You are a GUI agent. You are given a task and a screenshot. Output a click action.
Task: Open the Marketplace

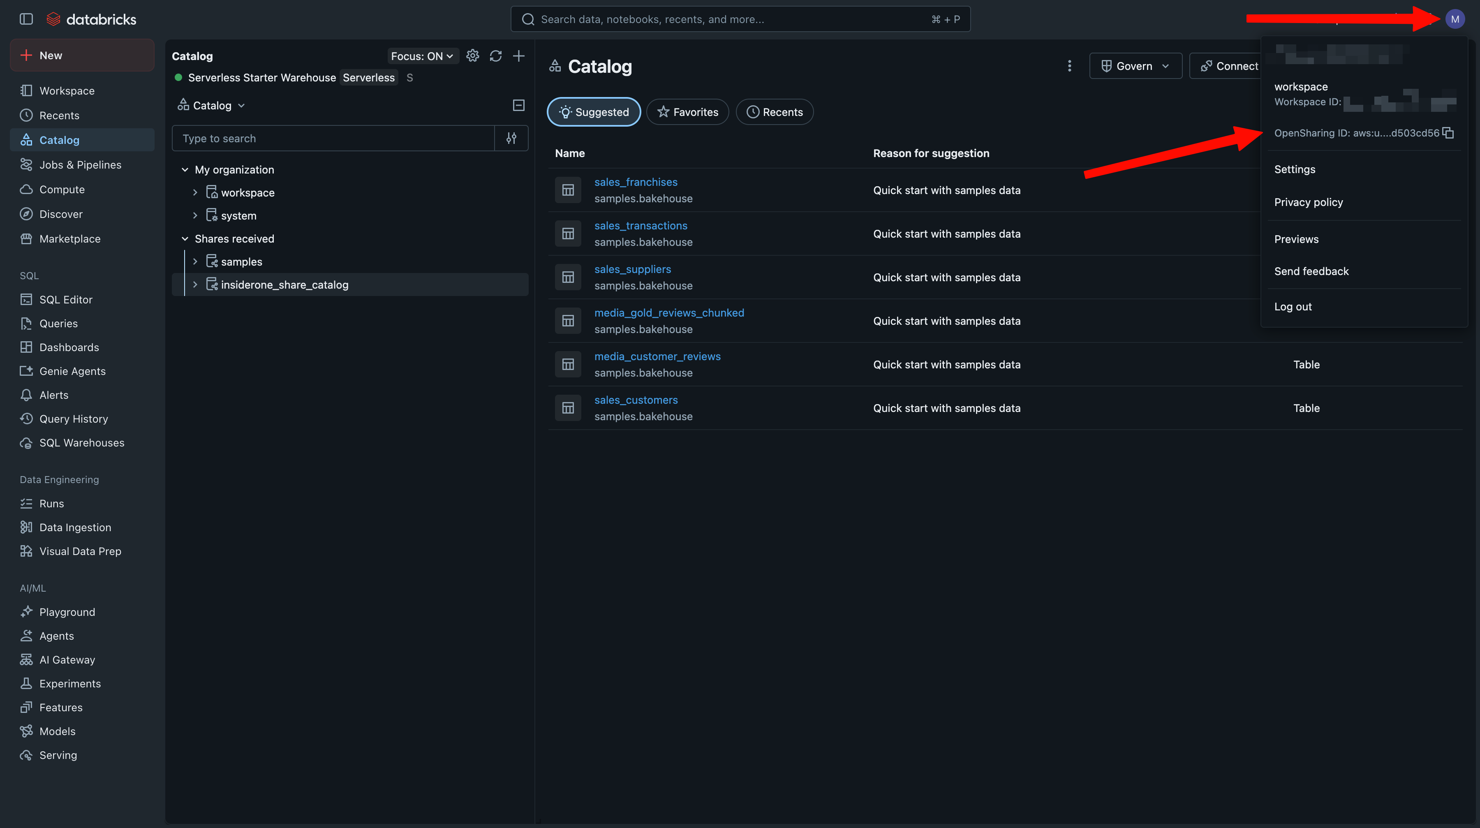82,239
